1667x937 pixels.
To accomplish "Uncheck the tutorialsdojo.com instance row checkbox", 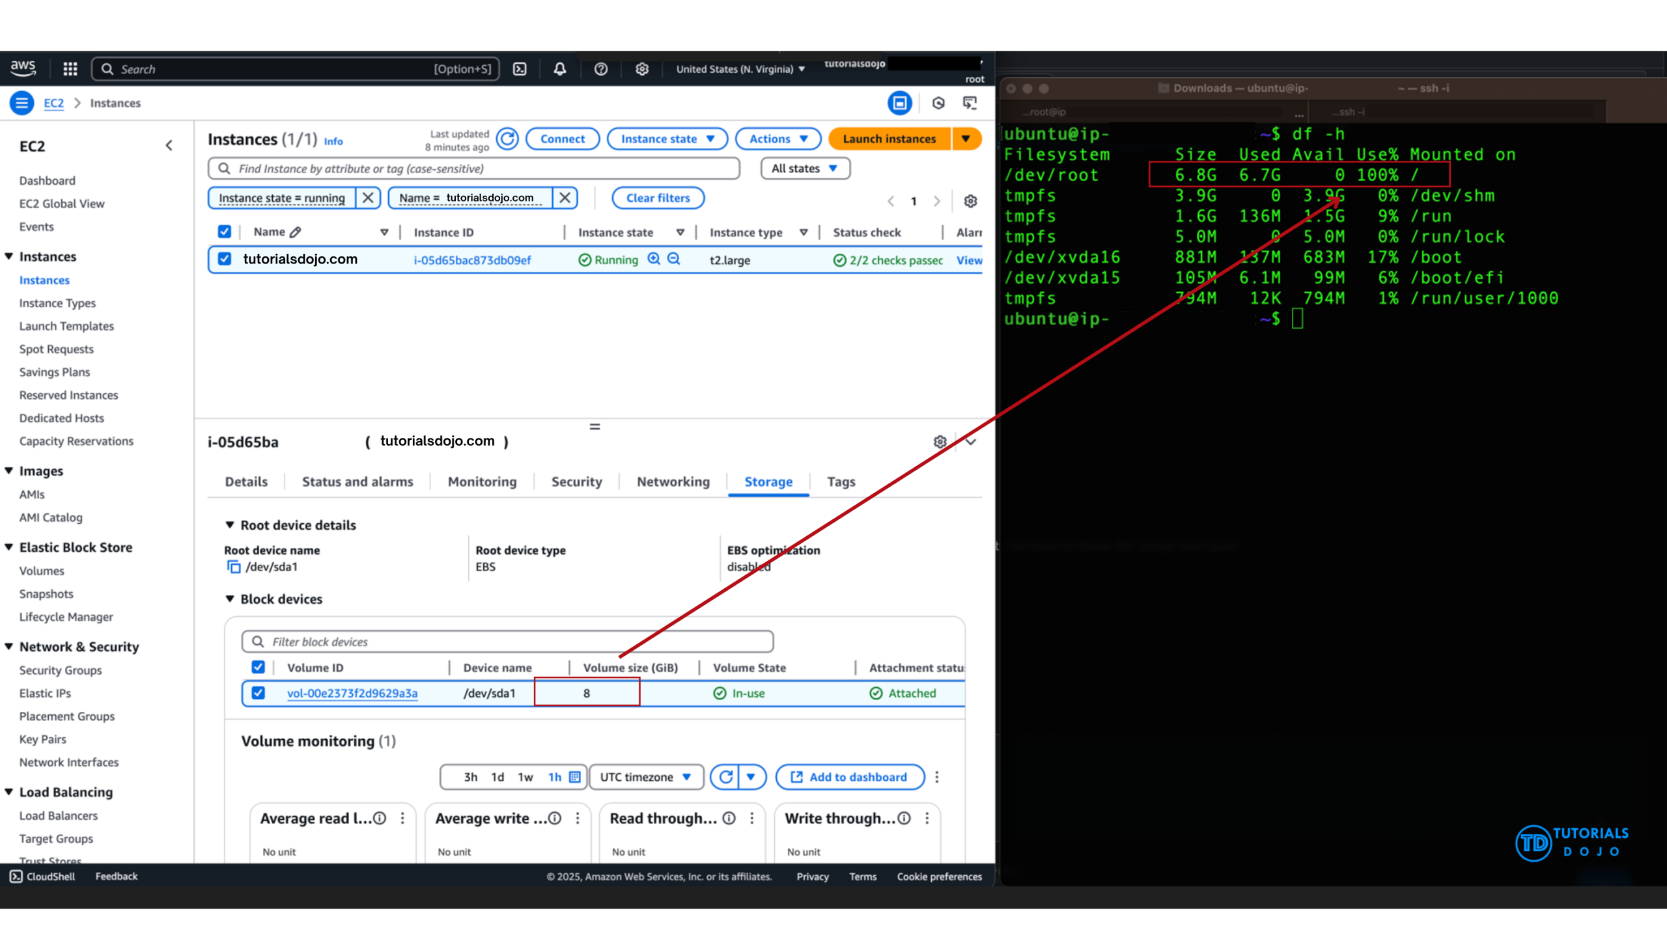I will coord(225,259).
